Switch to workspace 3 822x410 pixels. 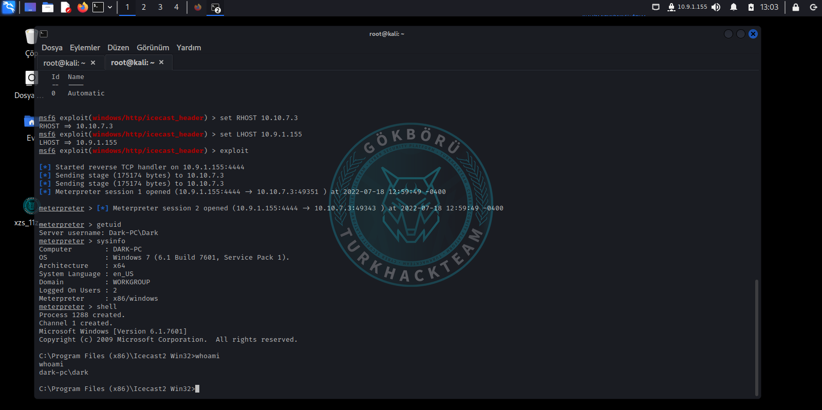click(x=160, y=7)
